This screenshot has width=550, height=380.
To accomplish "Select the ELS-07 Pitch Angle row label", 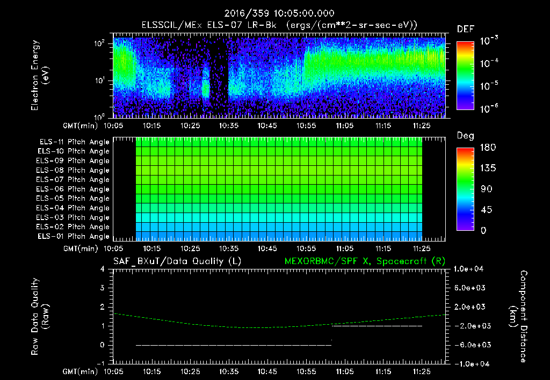I will pos(73,179).
